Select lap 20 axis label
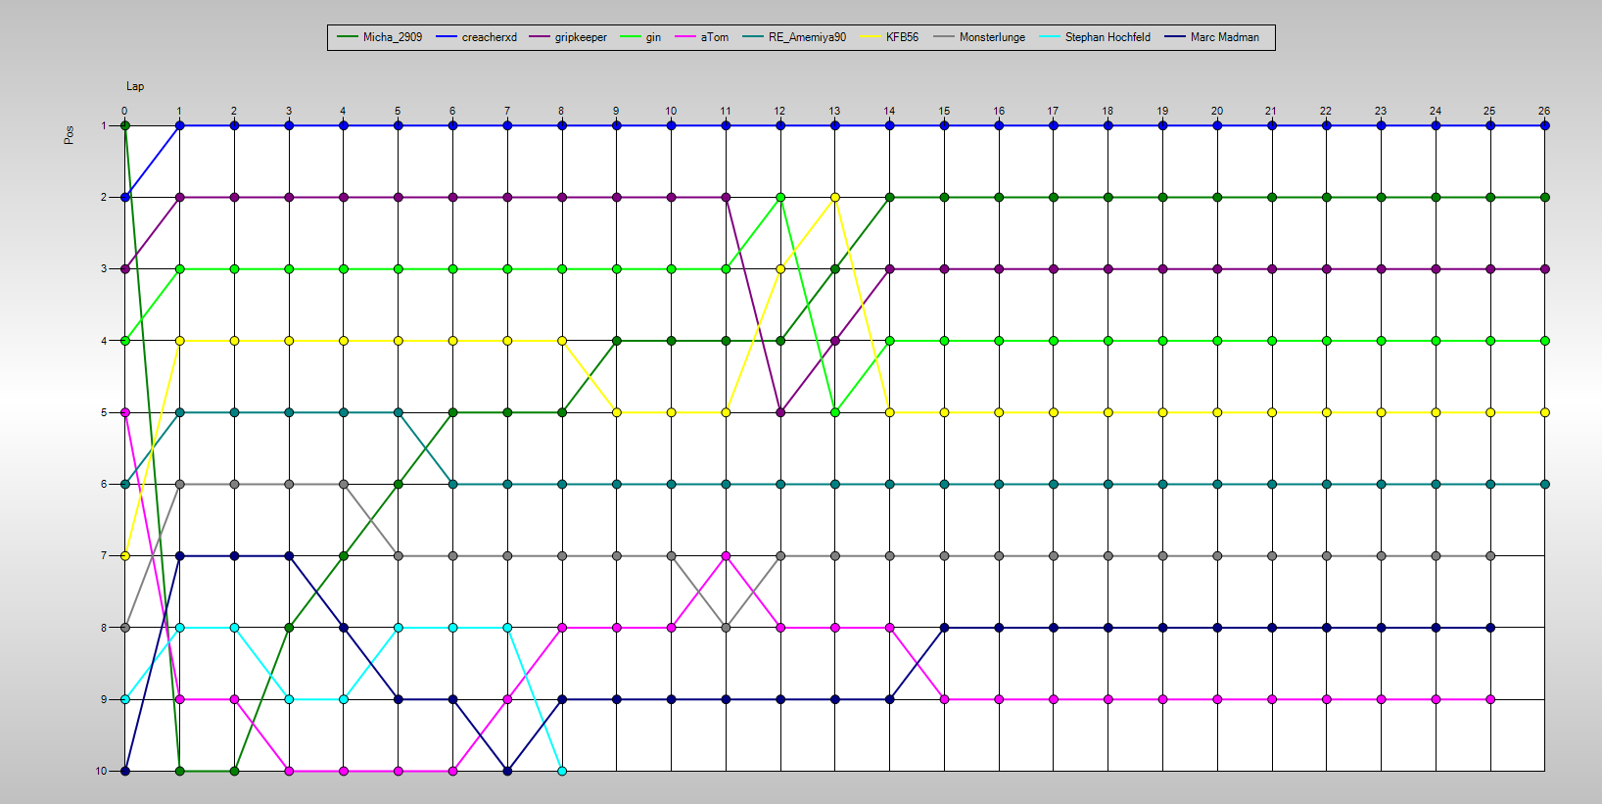The image size is (1602, 804). (1217, 111)
